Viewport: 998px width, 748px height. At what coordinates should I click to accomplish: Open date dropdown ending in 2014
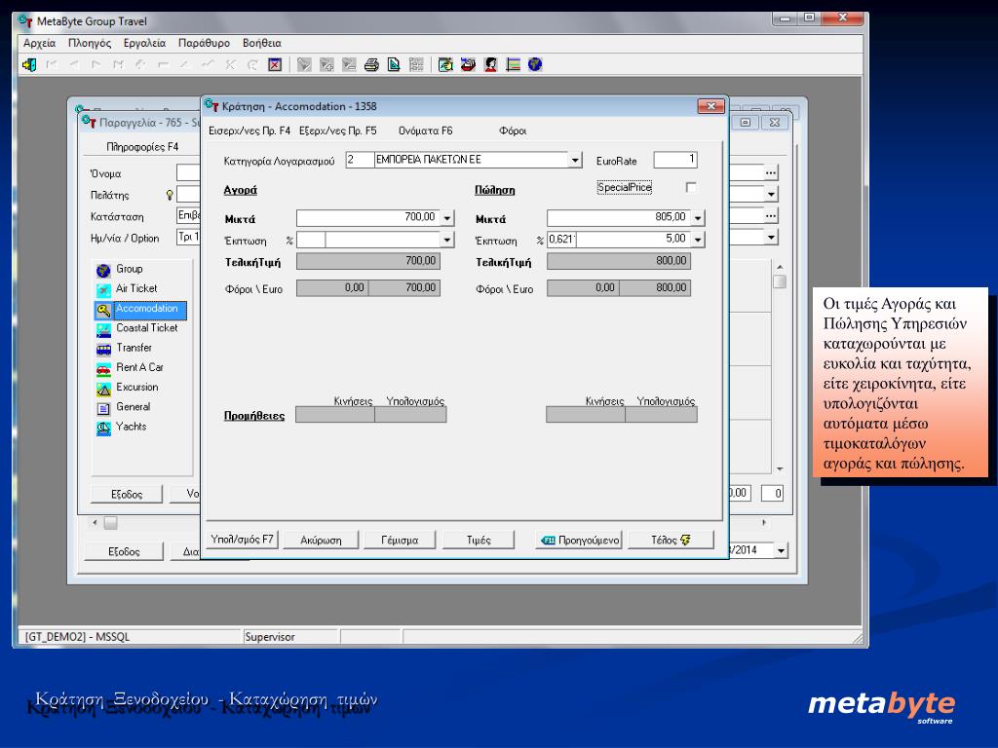781,550
